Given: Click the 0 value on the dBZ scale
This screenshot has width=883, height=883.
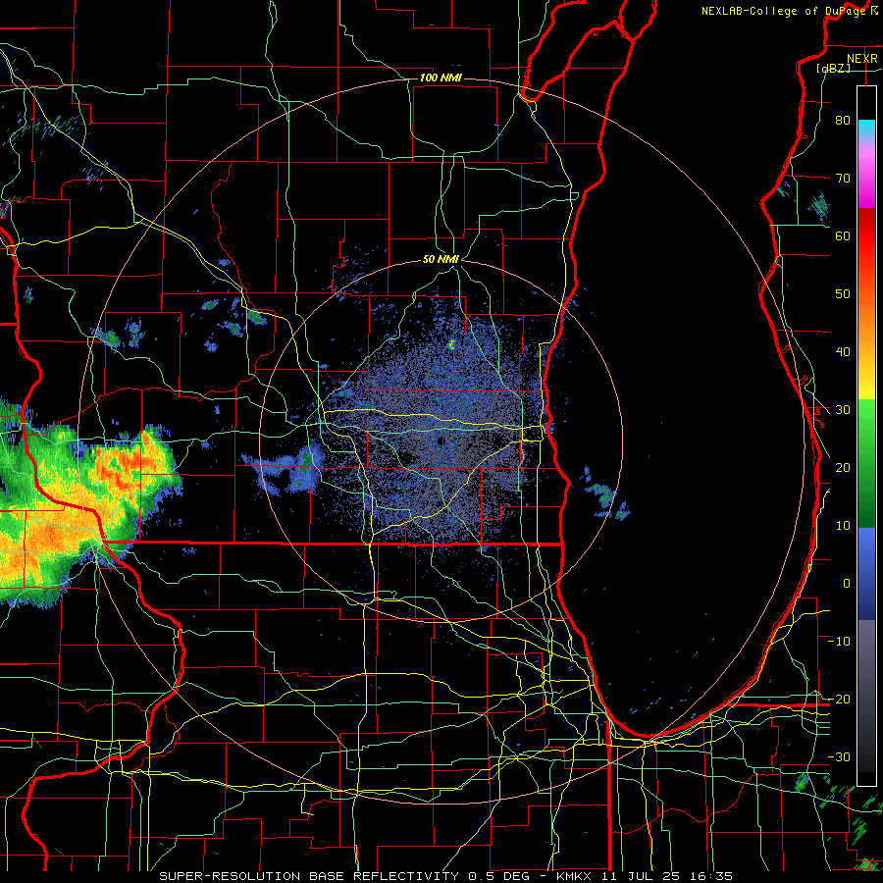Looking at the screenshot, I should (847, 584).
